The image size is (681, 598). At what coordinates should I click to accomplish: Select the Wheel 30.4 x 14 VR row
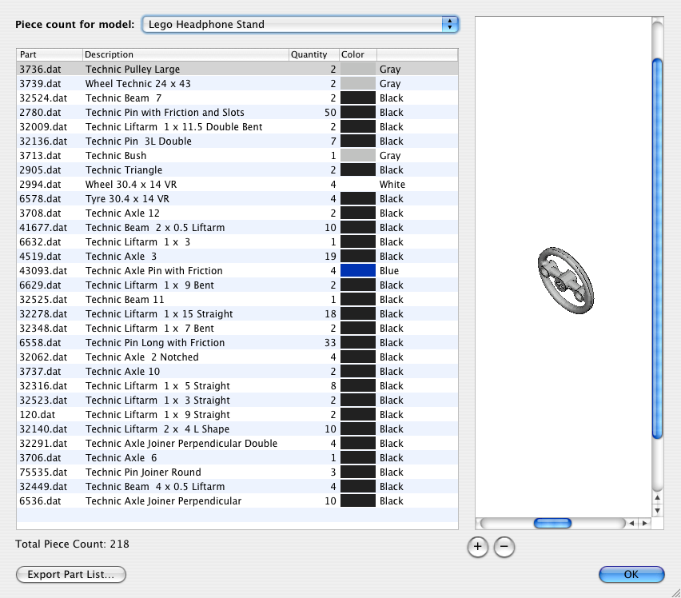[237, 184]
